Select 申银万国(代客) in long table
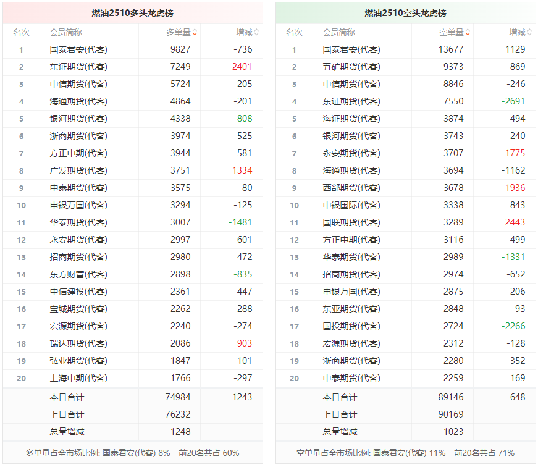The image size is (538, 467). click(78, 205)
